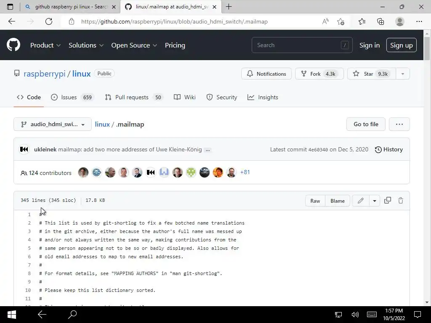Screen dimensions: 431x323
Task: Star the repository
Action: pos(372,74)
